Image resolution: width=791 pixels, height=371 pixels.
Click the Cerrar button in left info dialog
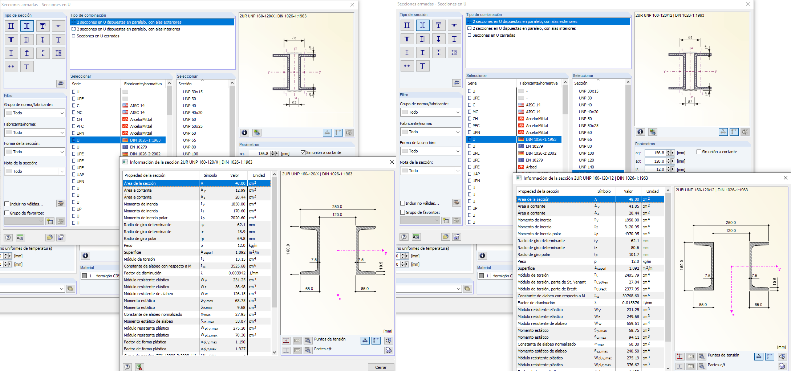tap(381, 367)
